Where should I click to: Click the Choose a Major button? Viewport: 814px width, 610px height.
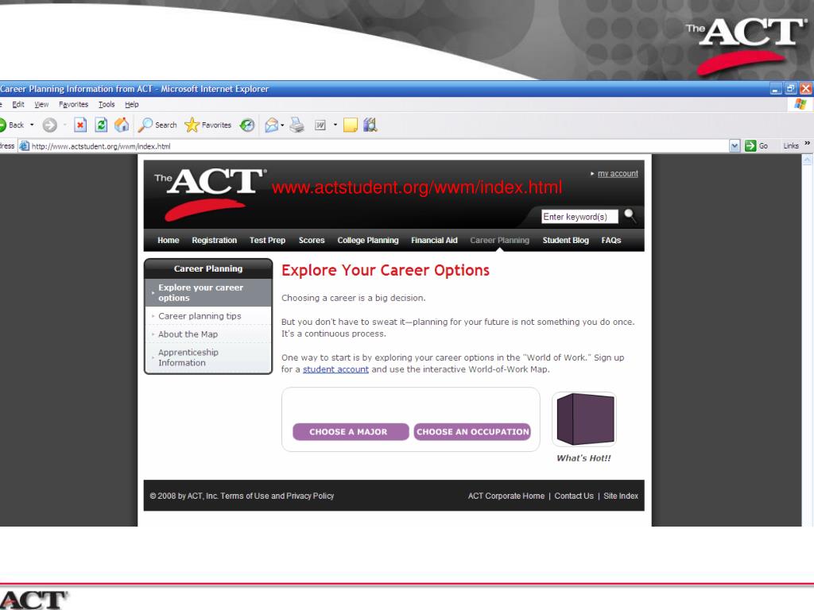pyautogui.click(x=351, y=431)
